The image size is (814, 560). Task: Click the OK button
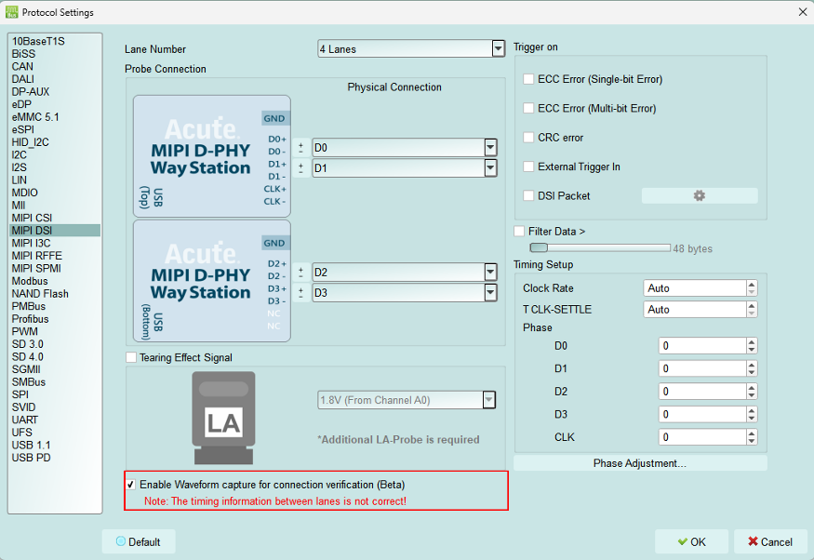click(691, 541)
